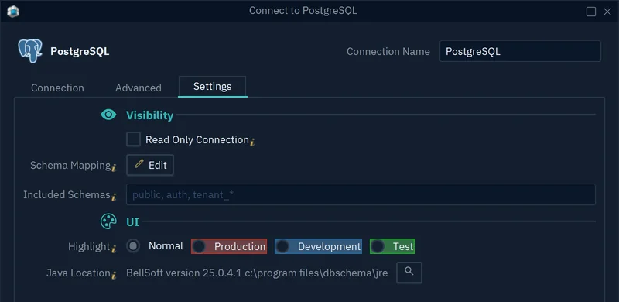Click the PostgreSQL elephant logo
Viewport: 619px width, 302px height.
(30, 50)
